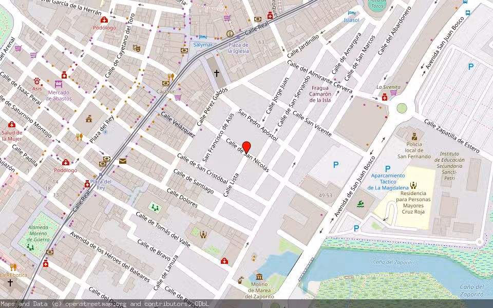The width and height of the screenshot is (493, 308).
Task: Click the Aparcamiento Táctico de La Magdalena label
Action: click(x=388, y=182)
